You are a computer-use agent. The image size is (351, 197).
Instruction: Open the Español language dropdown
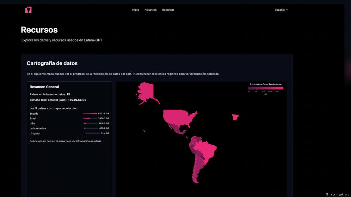[281, 10]
